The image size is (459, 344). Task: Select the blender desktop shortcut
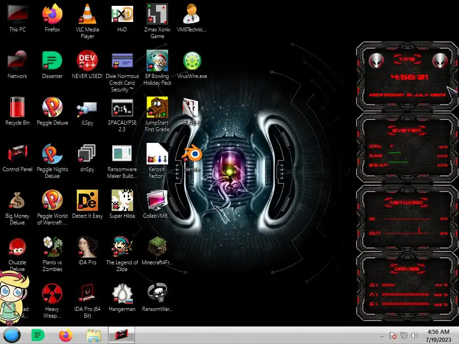[x=192, y=158]
